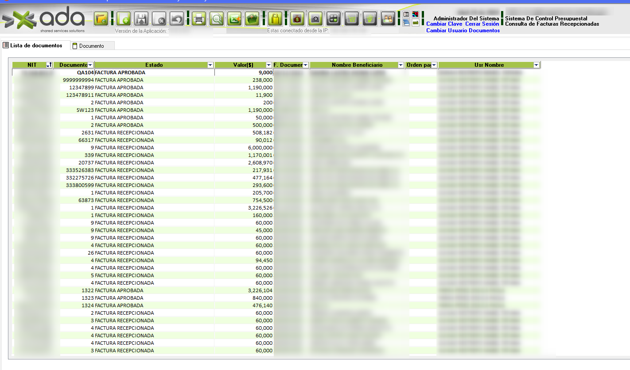The image size is (630, 370).
Task: Click the Cerrar Sesión link
Action: (482, 24)
